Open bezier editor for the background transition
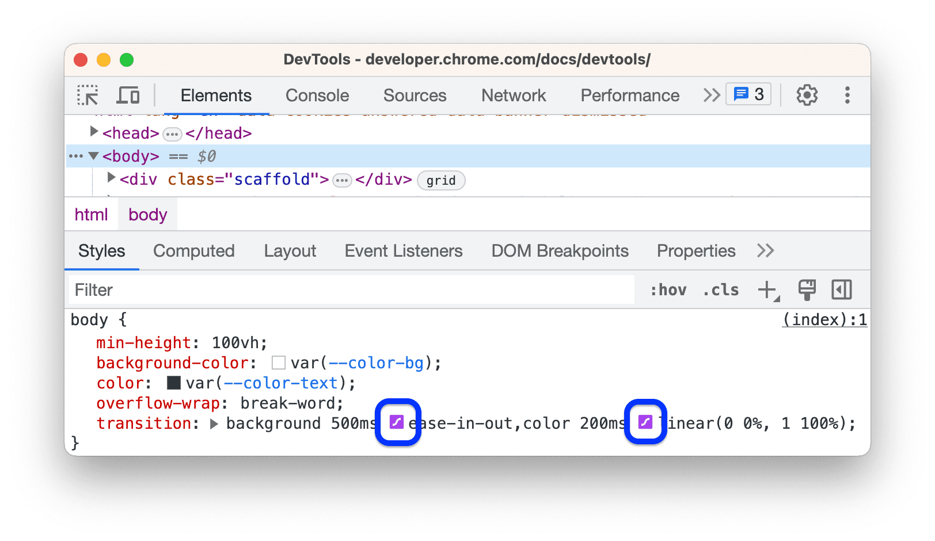This screenshot has height=541, width=935. [x=397, y=423]
